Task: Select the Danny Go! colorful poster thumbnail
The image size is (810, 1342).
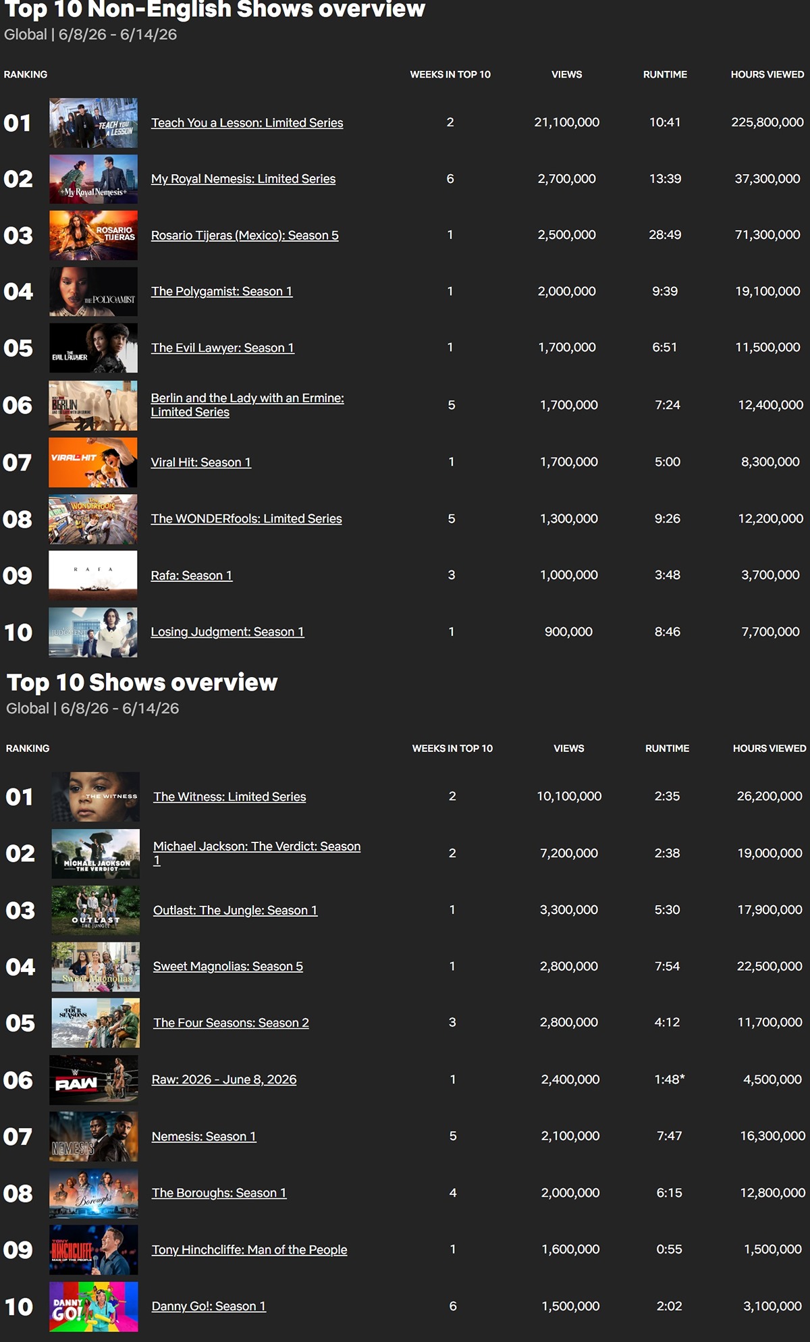Action: (x=94, y=1306)
